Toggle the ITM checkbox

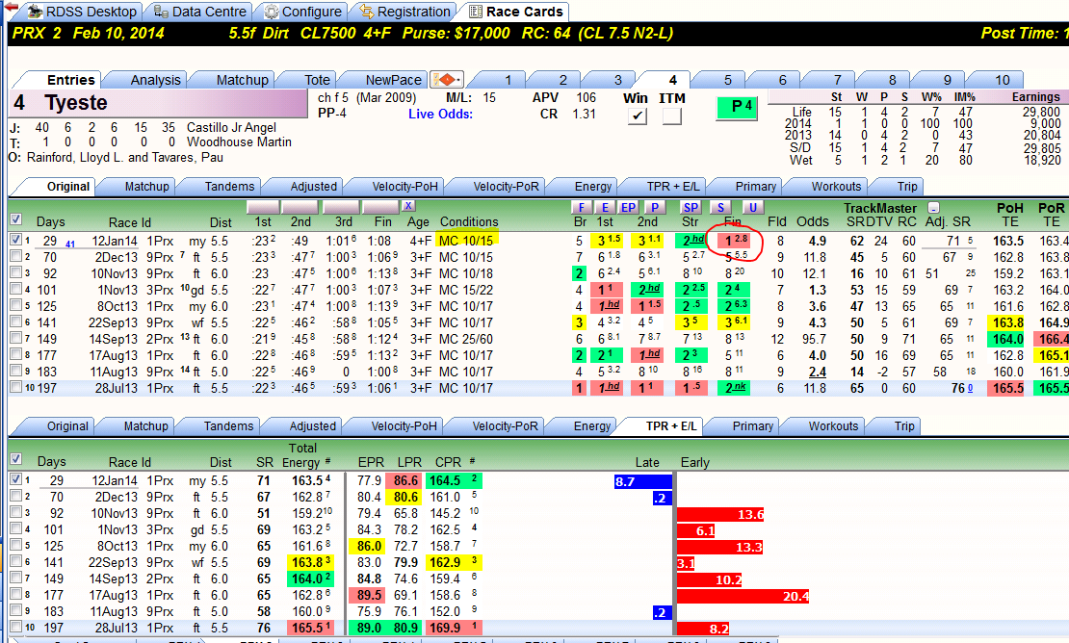671,116
